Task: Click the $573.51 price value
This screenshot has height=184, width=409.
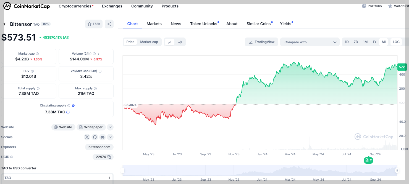Action: click(19, 37)
